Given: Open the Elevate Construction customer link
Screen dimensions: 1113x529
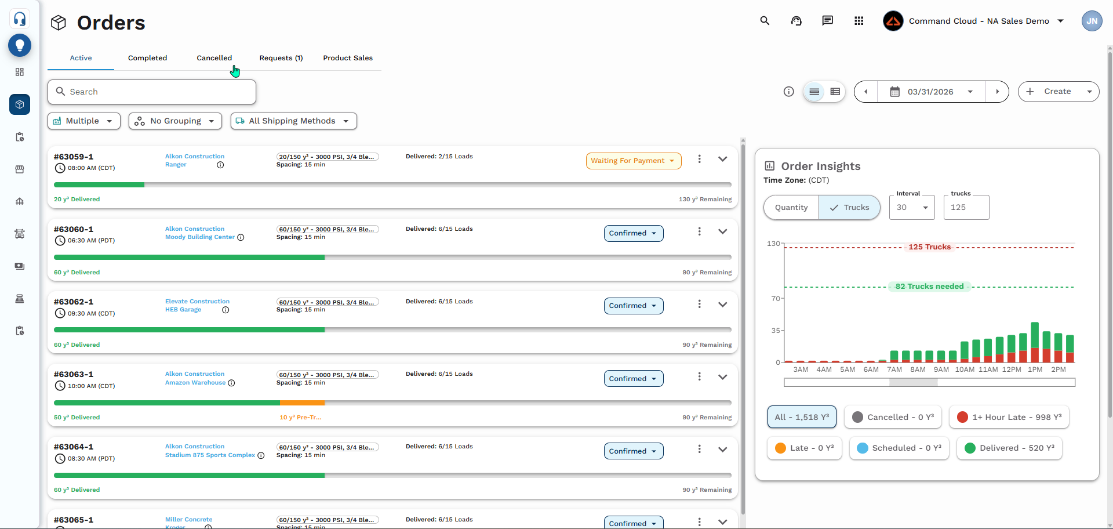Looking at the screenshot, I should (197, 302).
